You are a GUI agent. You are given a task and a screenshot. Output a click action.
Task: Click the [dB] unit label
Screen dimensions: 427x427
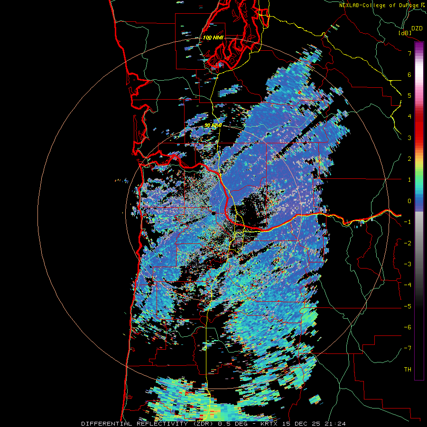click(x=405, y=33)
